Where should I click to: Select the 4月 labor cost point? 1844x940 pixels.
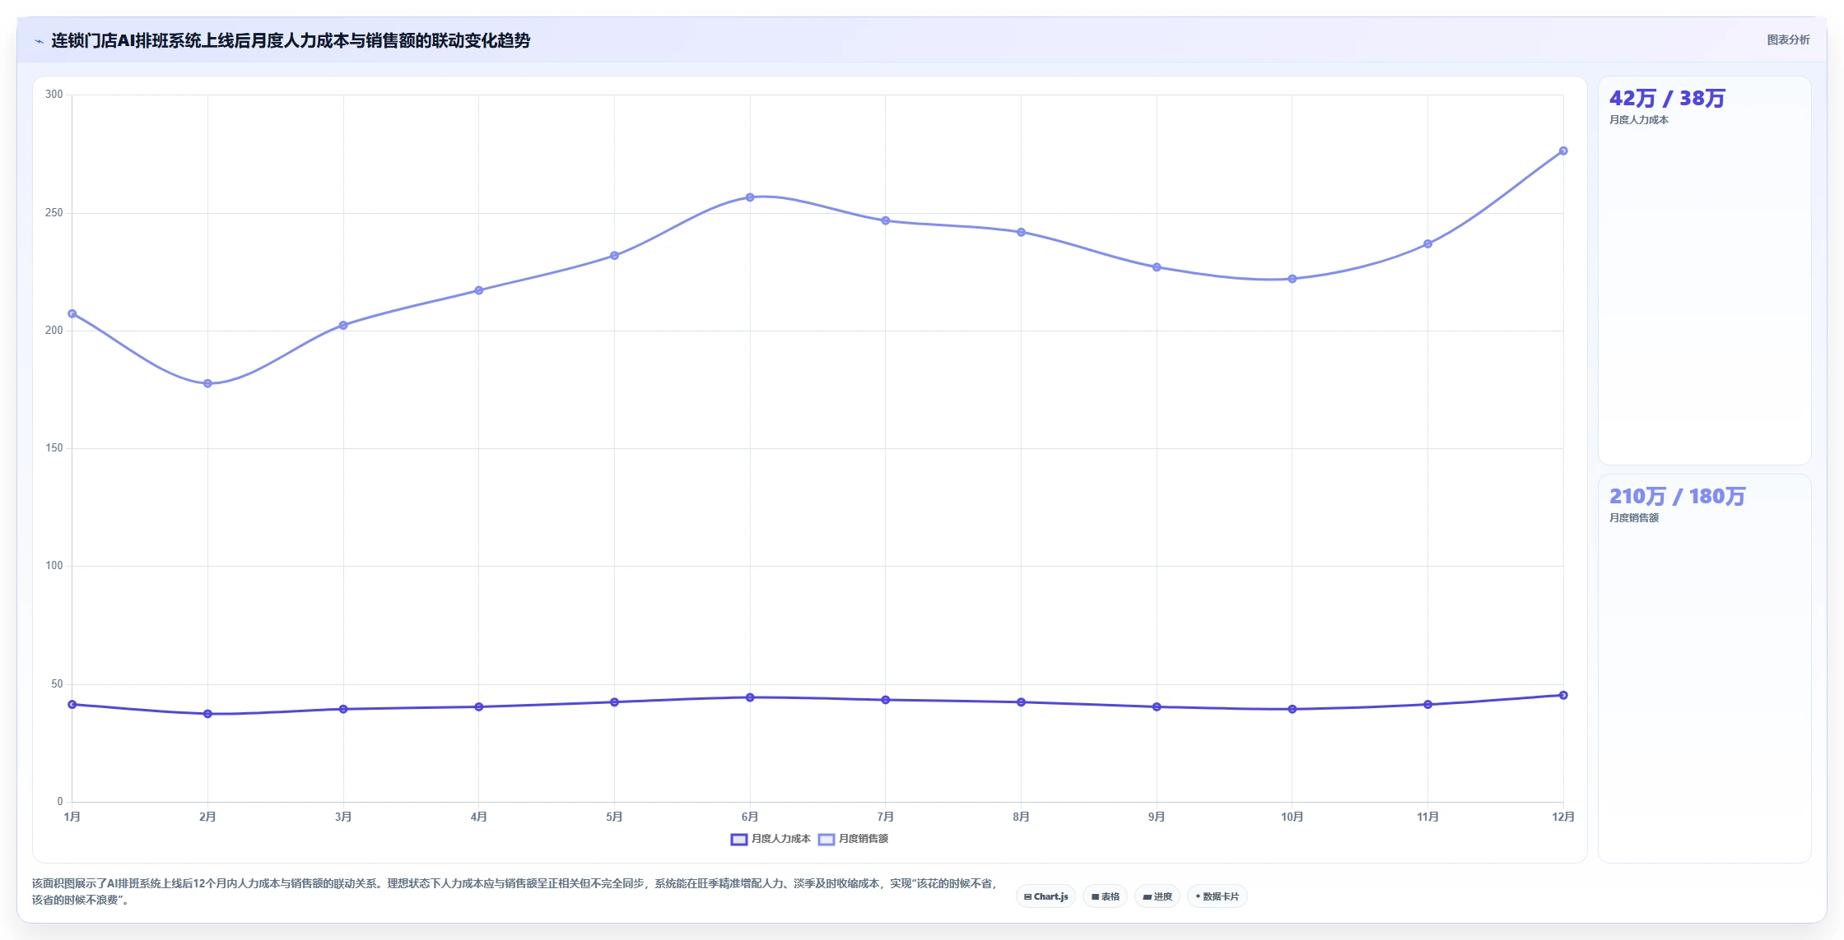click(479, 706)
